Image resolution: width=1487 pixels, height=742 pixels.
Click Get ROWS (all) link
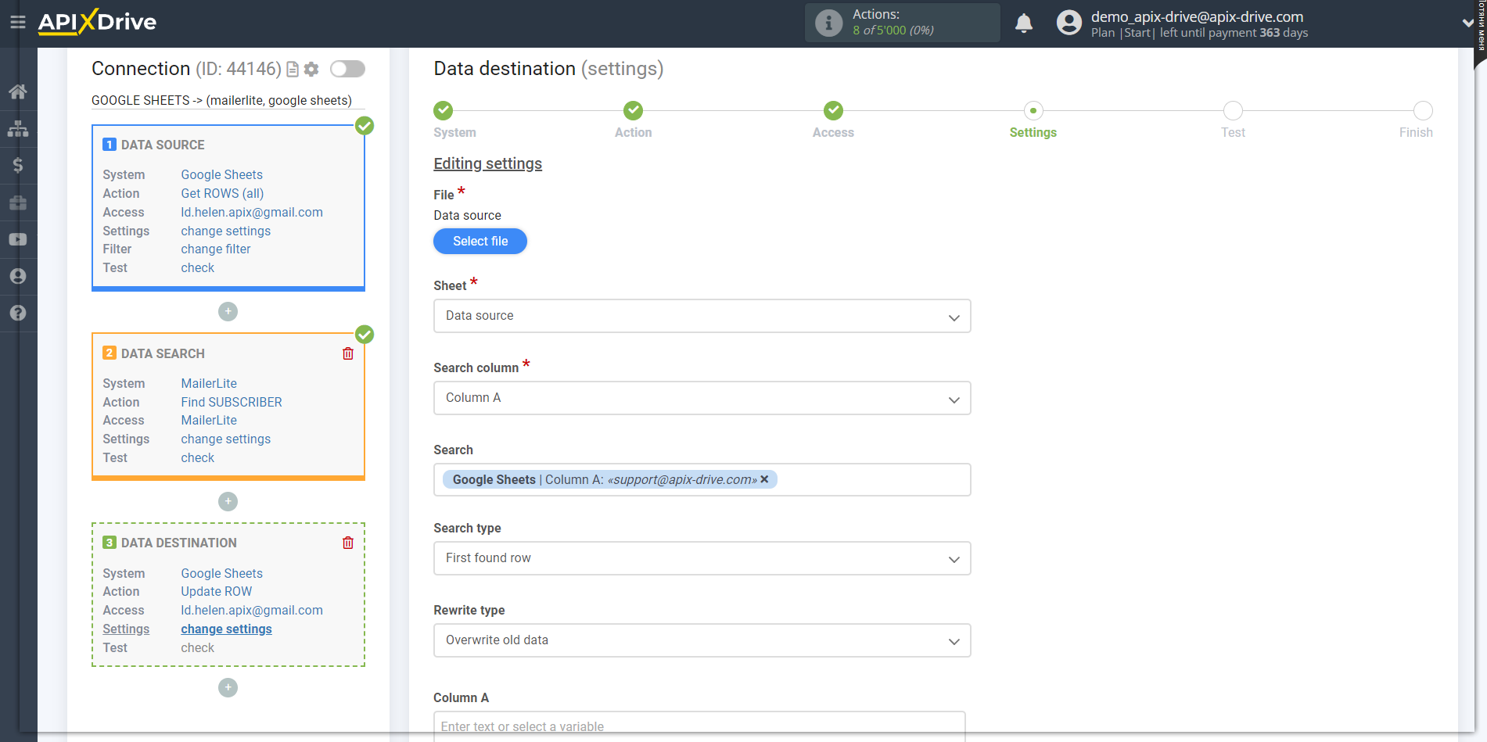tap(222, 193)
